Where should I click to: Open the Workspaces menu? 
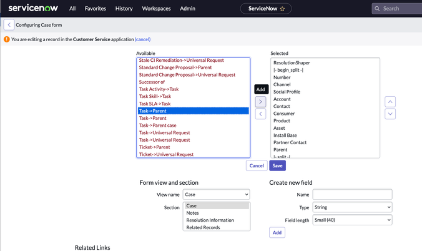point(156,9)
